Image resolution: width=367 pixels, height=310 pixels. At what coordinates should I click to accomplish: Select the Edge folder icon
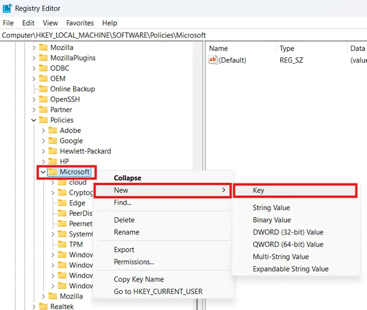(x=62, y=203)
